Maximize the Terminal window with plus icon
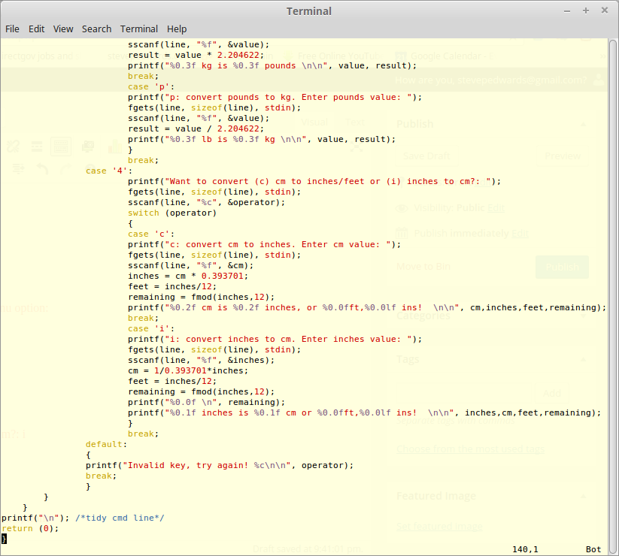This screenshot has height=556, width=619. [x=586, y=11]
